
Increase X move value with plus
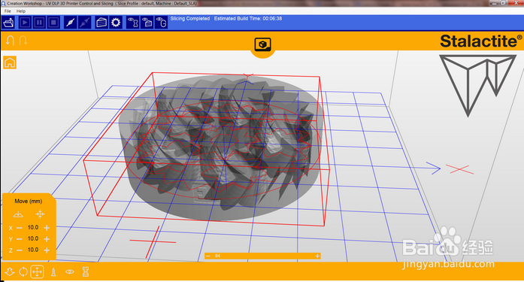pyautogui.click(x=47, y=228)
